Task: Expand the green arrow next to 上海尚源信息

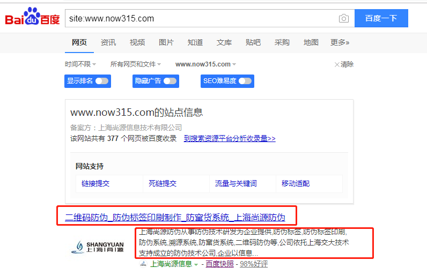Action: coord(196,265)
